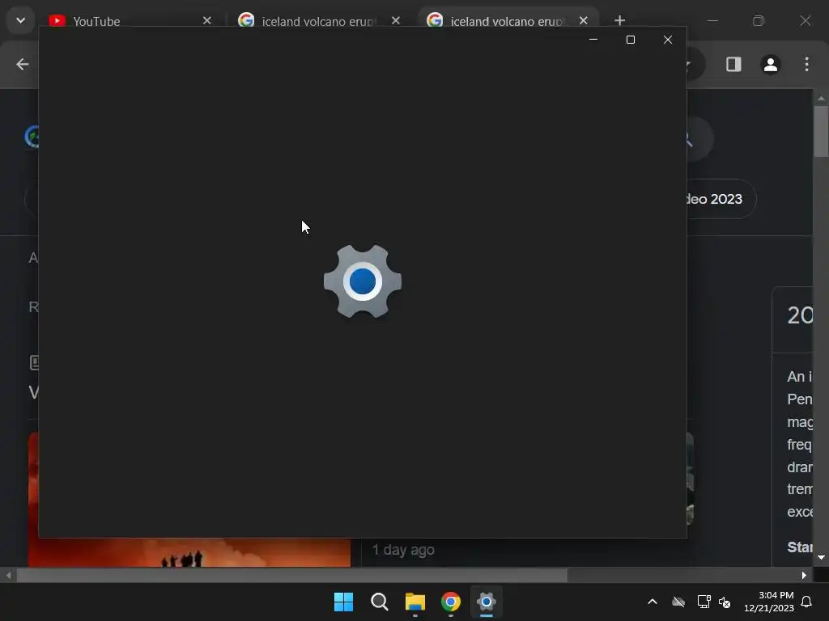Open network status tray icon
Viewport: 829px width, 621px height.
click(x=704, y=602)
